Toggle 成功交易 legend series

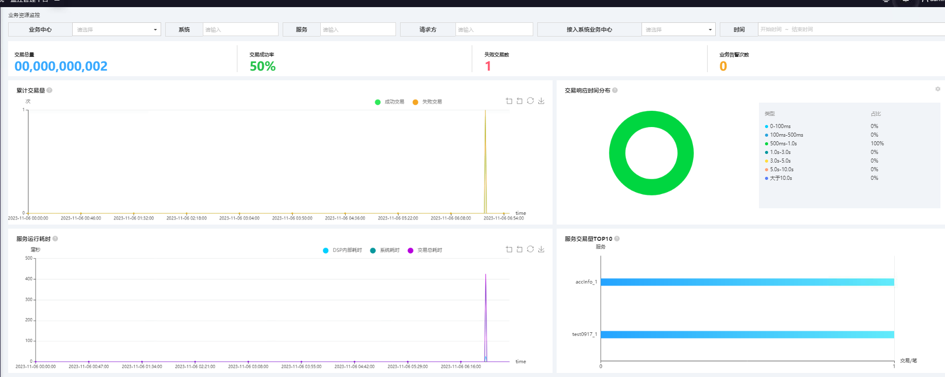coord(389,102)
